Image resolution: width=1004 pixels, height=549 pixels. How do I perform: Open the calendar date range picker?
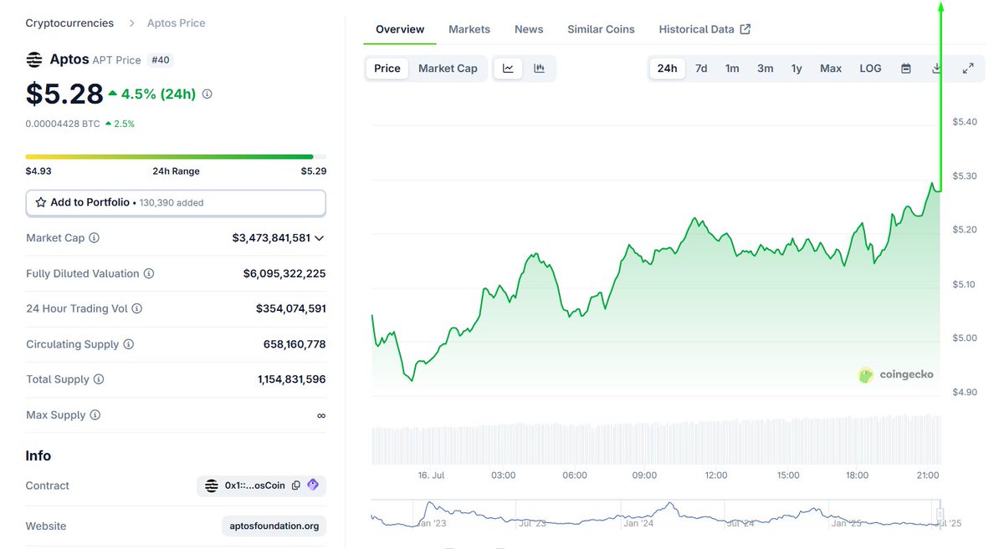pyautogui.click(x=905, y=69)
